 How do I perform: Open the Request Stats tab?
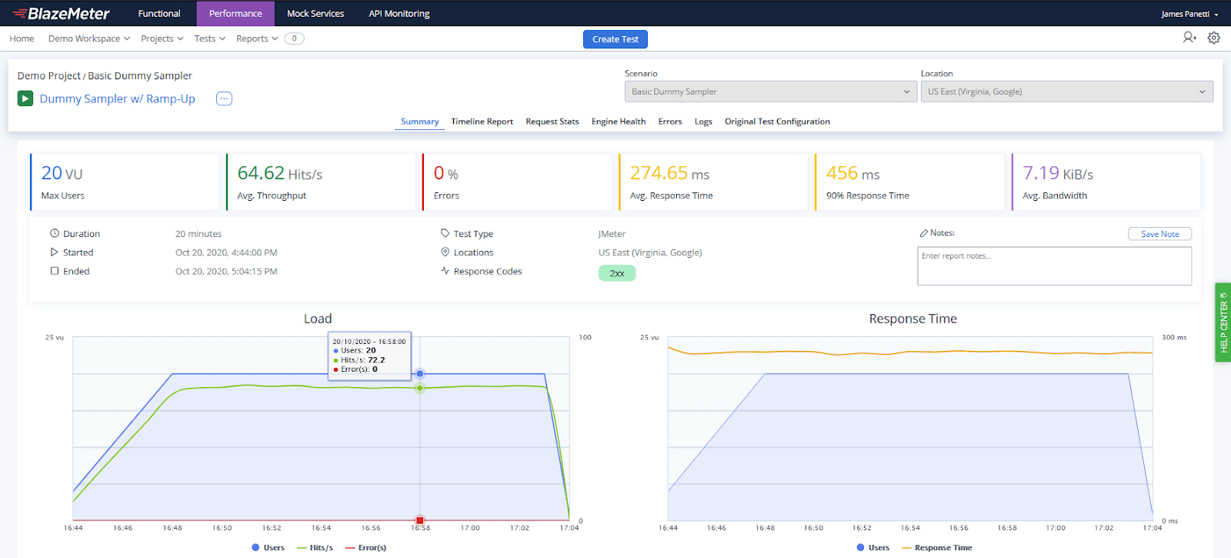(552, 122)
